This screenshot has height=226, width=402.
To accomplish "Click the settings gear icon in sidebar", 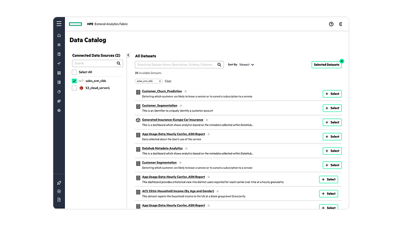I will coord(59,110).
